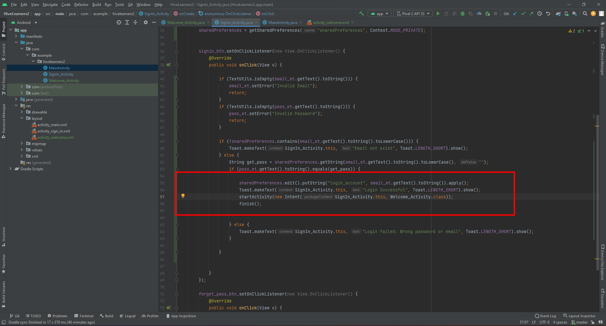This screenshot has width=606, height=326.
Task: Expand the mipmap folder
Action: pyautogui.click(x=22, y=143)
